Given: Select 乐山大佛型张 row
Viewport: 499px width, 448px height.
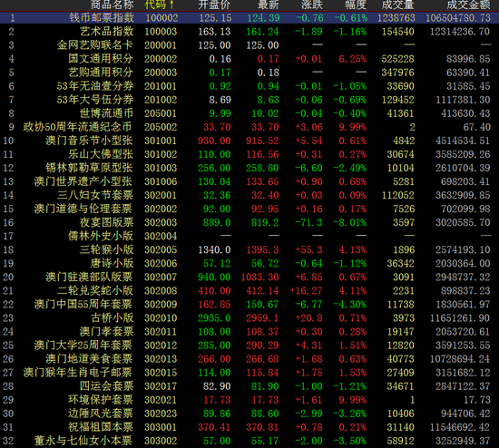Looking at the screenshot, I should point(249,154).
